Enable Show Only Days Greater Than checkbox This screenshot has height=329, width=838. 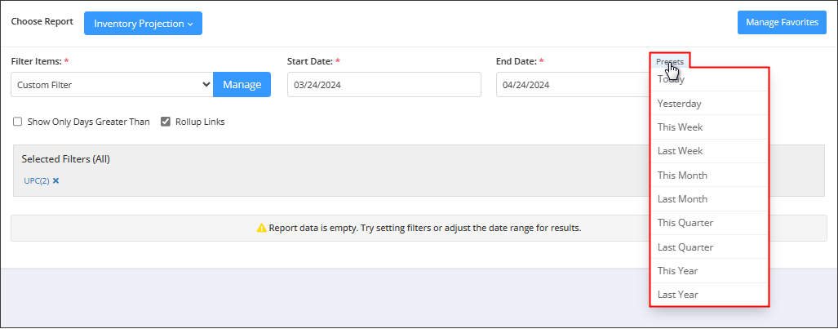[x=18, y=122]
